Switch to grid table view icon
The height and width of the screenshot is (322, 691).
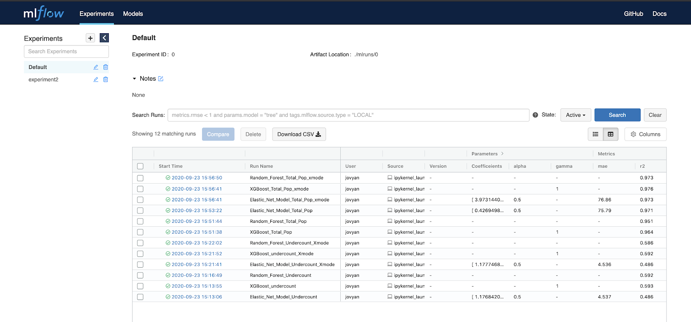coord(611,134)
